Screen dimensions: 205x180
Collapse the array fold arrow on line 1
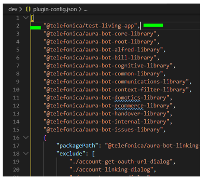[x=26, y=18]
